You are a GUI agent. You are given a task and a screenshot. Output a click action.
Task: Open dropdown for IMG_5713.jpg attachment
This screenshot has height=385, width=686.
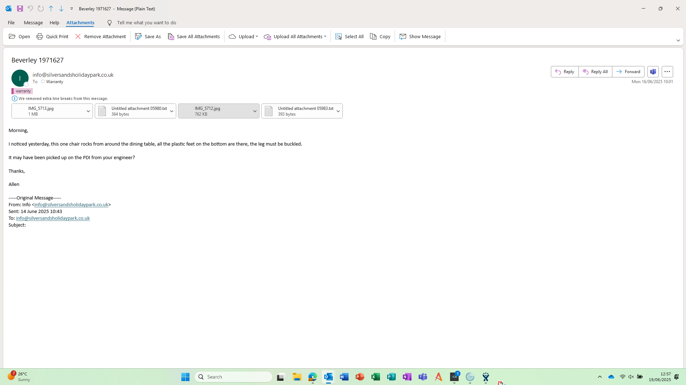pyautogui.click(x=88, y=111)
